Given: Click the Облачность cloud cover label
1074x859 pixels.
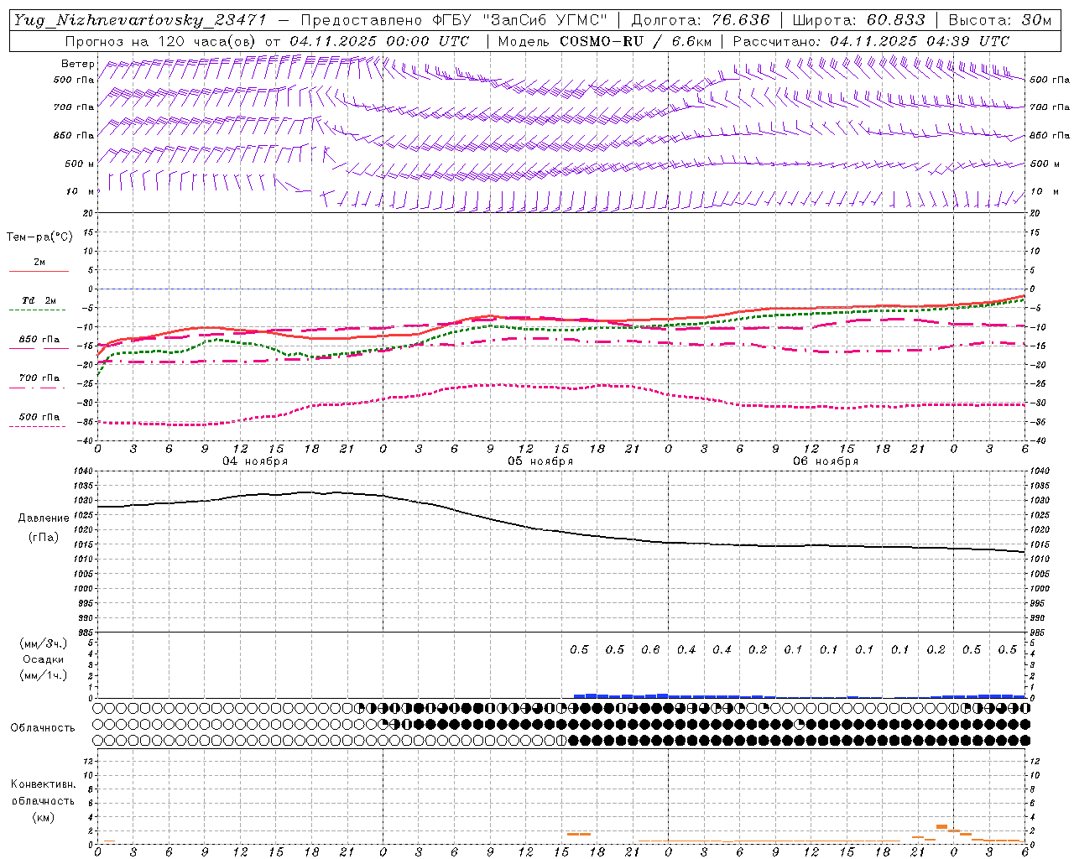Looking at the screenshot, I should (x=43, y=727).
